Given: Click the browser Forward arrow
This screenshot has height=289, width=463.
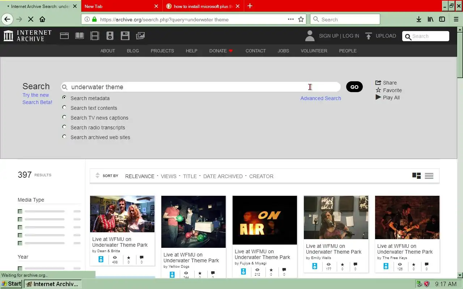Looking at the screenshot, I should pos(19,20).
